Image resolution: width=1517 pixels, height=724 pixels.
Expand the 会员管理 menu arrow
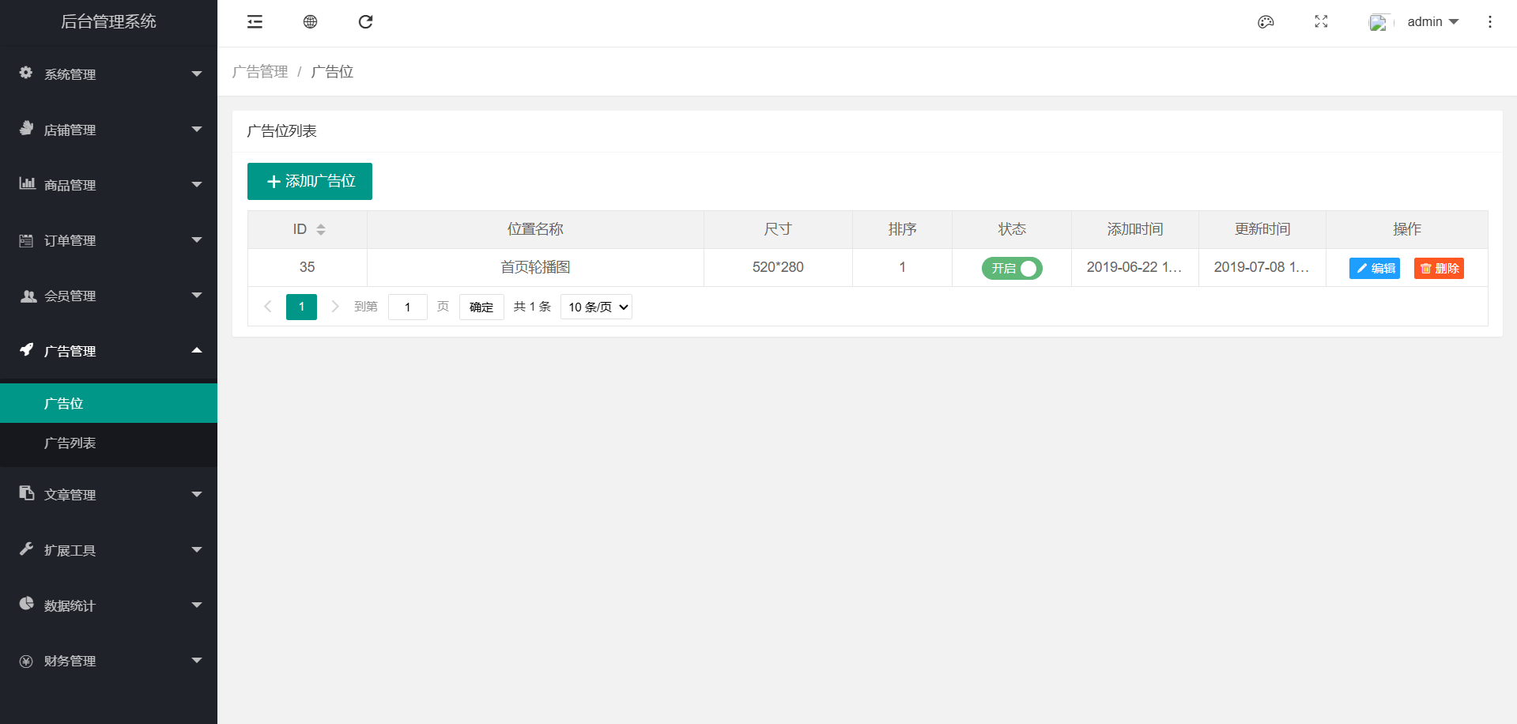coord(197,295)
